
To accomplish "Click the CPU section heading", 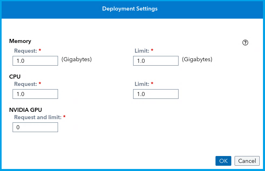I will pos(15,76).
